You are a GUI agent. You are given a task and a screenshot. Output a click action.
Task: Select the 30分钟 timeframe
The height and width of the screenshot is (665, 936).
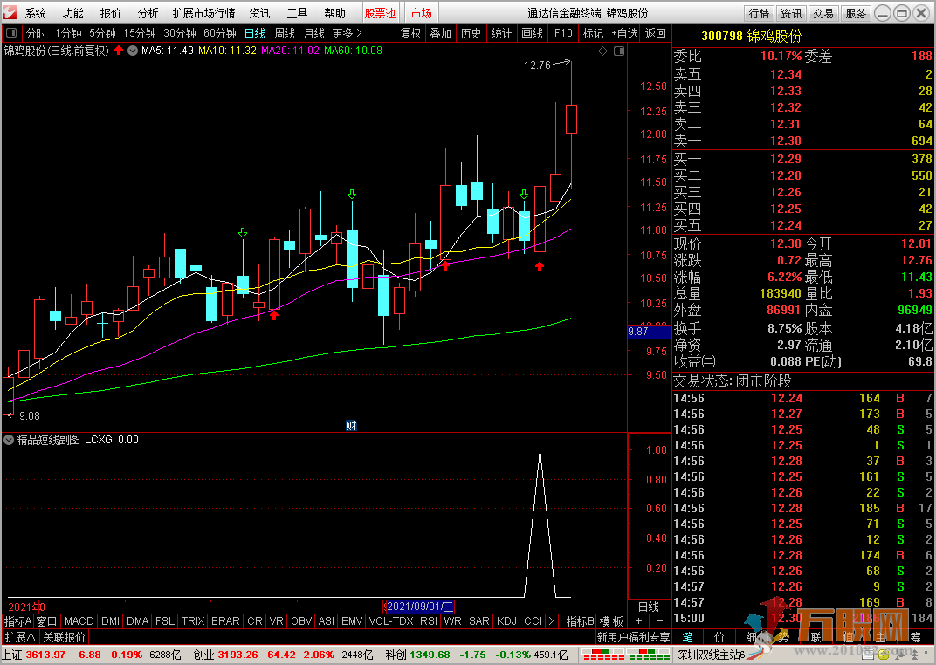[180, 33]
